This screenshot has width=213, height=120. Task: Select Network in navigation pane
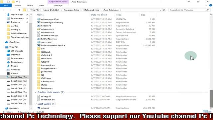tap(14, 108)
